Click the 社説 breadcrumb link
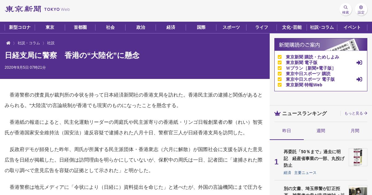This screenshot has width=372, height=195. 51,43
